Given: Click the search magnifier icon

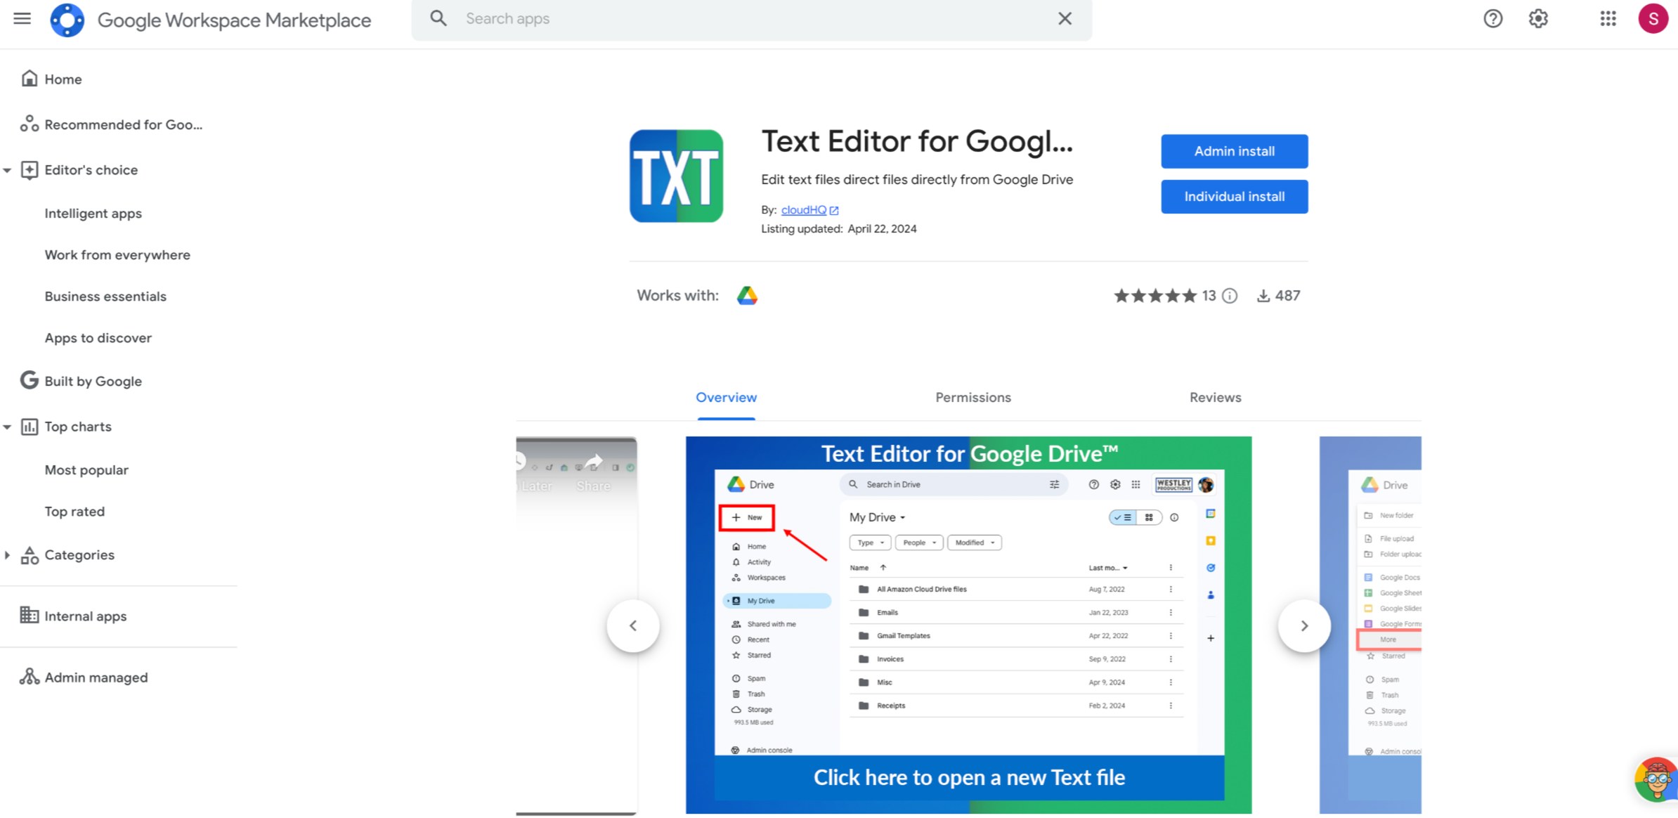Looking at the screenshot, I should (438, 18).
